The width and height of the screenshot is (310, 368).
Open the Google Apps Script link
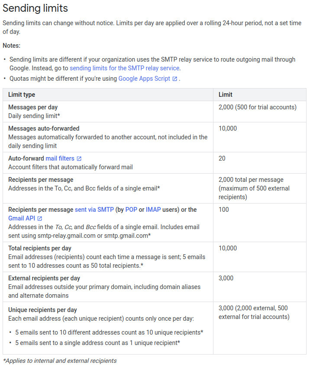[x=144, y=79]
